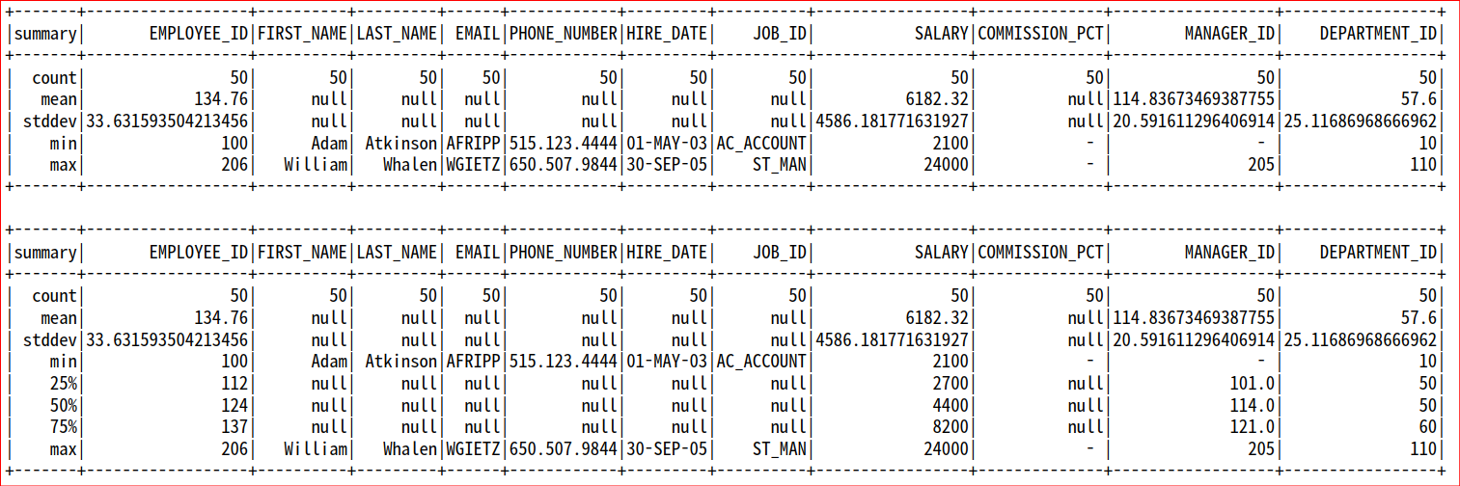Click min salary 2100 in upper table

[950, 143]
